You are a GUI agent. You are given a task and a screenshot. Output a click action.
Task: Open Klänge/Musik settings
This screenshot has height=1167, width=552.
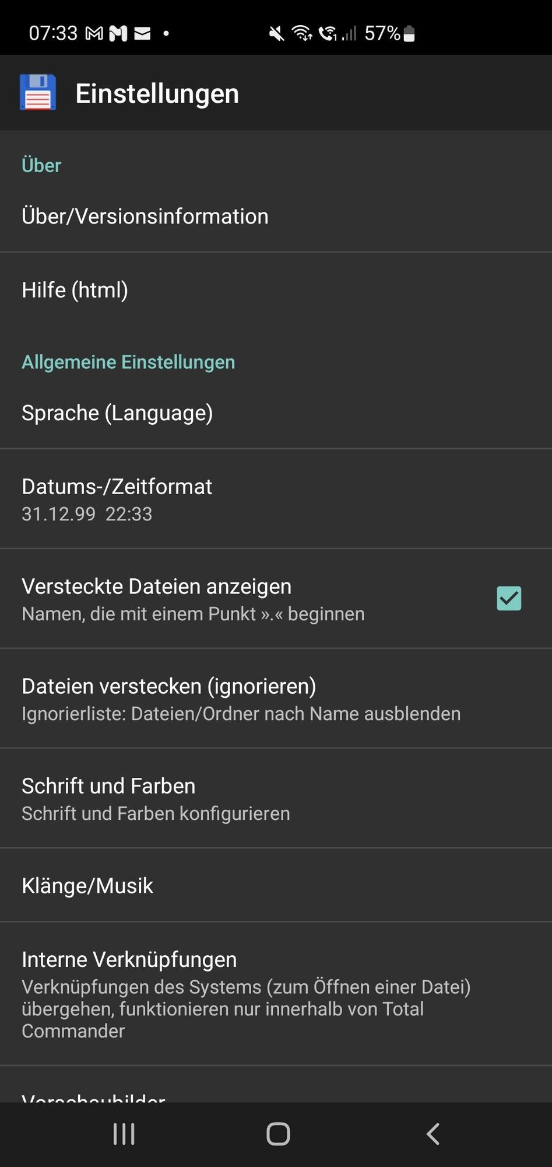(x=276, y=885)
